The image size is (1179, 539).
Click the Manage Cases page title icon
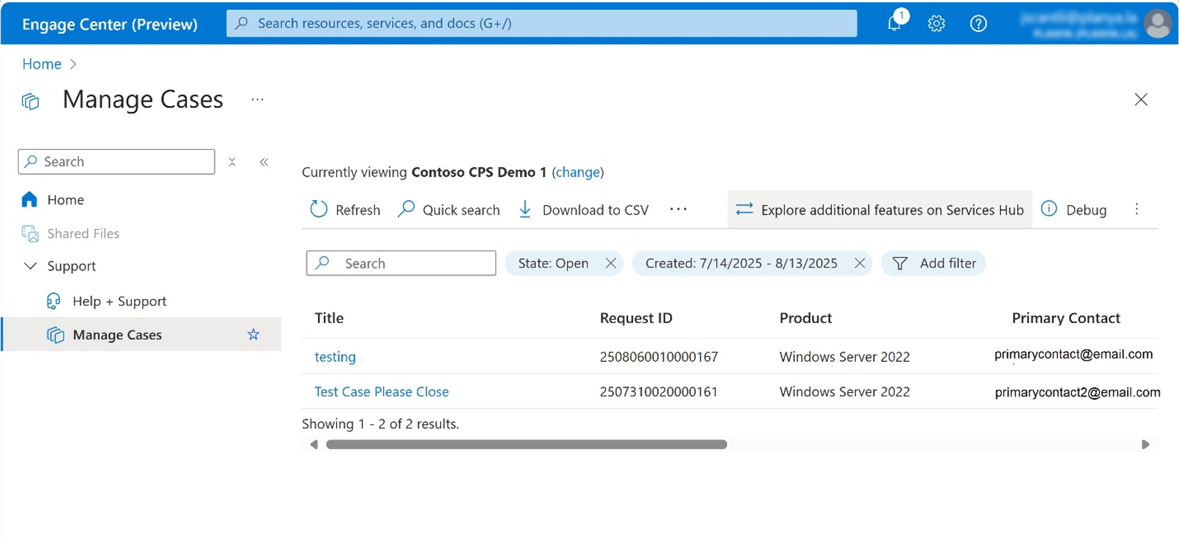[x=30, y=101]
